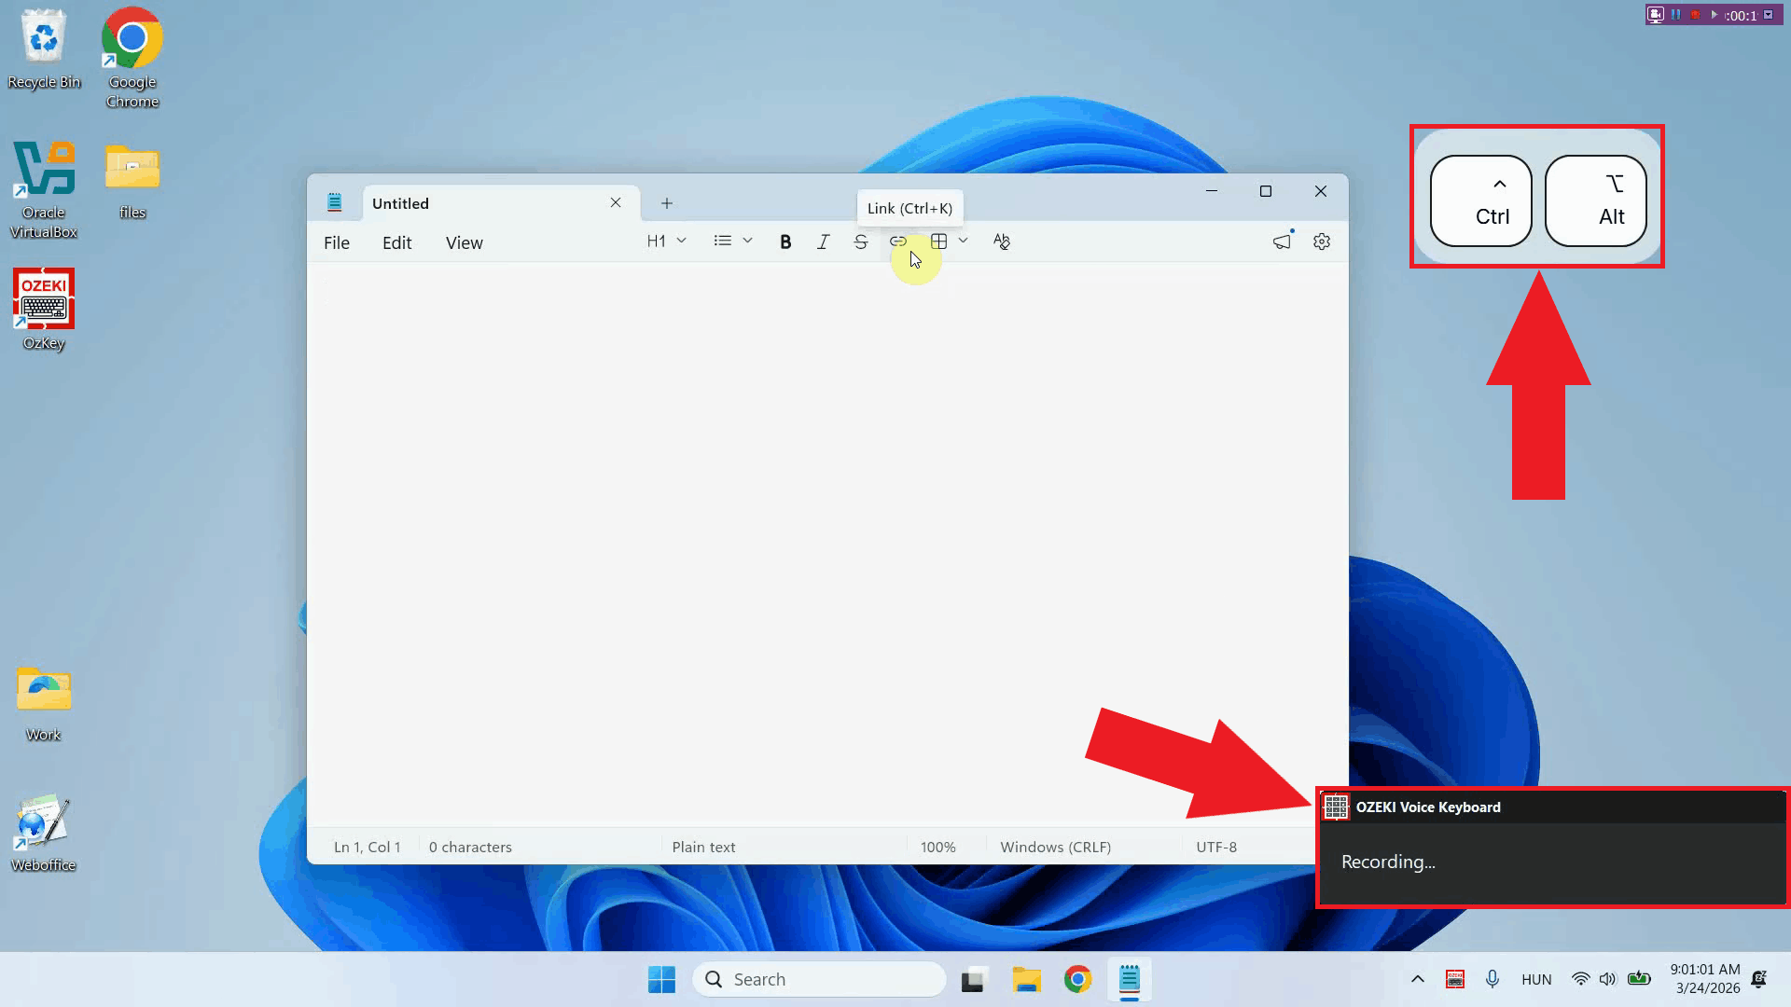The image size is (1791, 1007).
Task: Open the files folder on the desktop
Action: pyautogui.click(x=132, y=181)
